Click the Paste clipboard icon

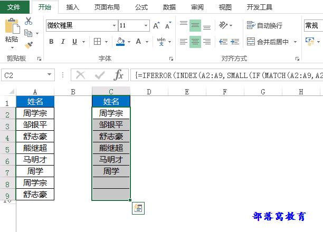click(x=12, y=26)
